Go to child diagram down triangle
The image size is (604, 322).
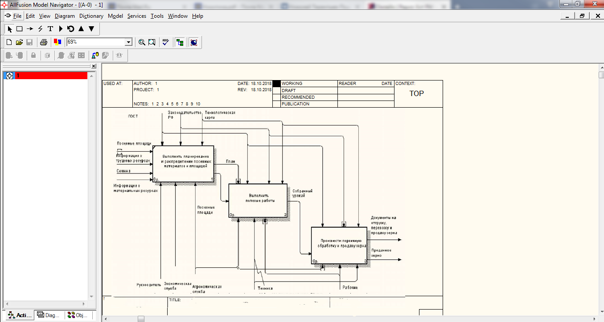click(x=91, y=29)
